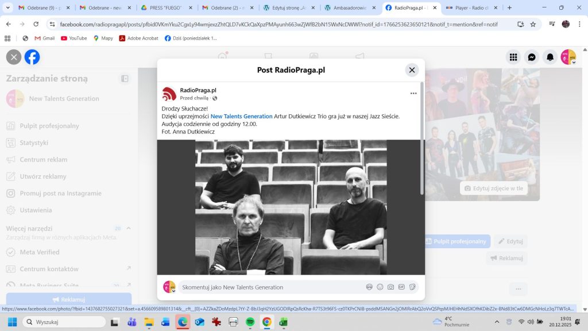The width and height of the screenshot is (588, 331).
Task: Open the New Talents Generation mention link
Action: point(241,116)
